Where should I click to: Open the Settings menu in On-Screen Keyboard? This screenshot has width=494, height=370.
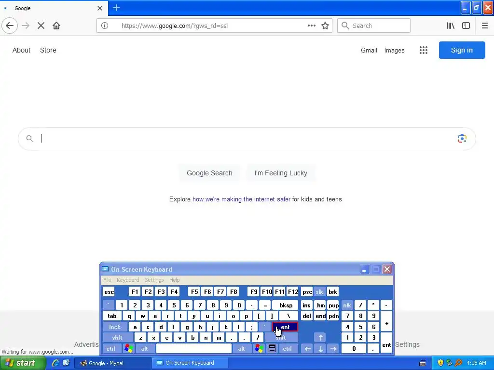[x=154, y=280]
